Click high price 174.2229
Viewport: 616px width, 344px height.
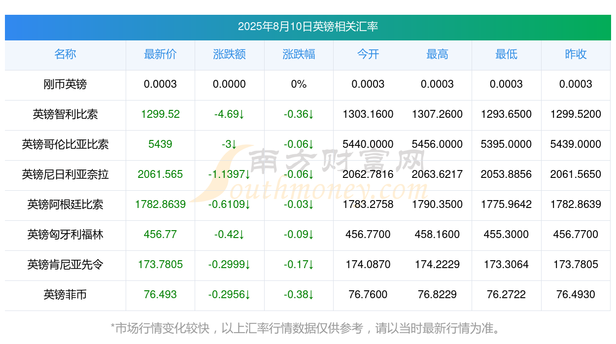[437, 265]
